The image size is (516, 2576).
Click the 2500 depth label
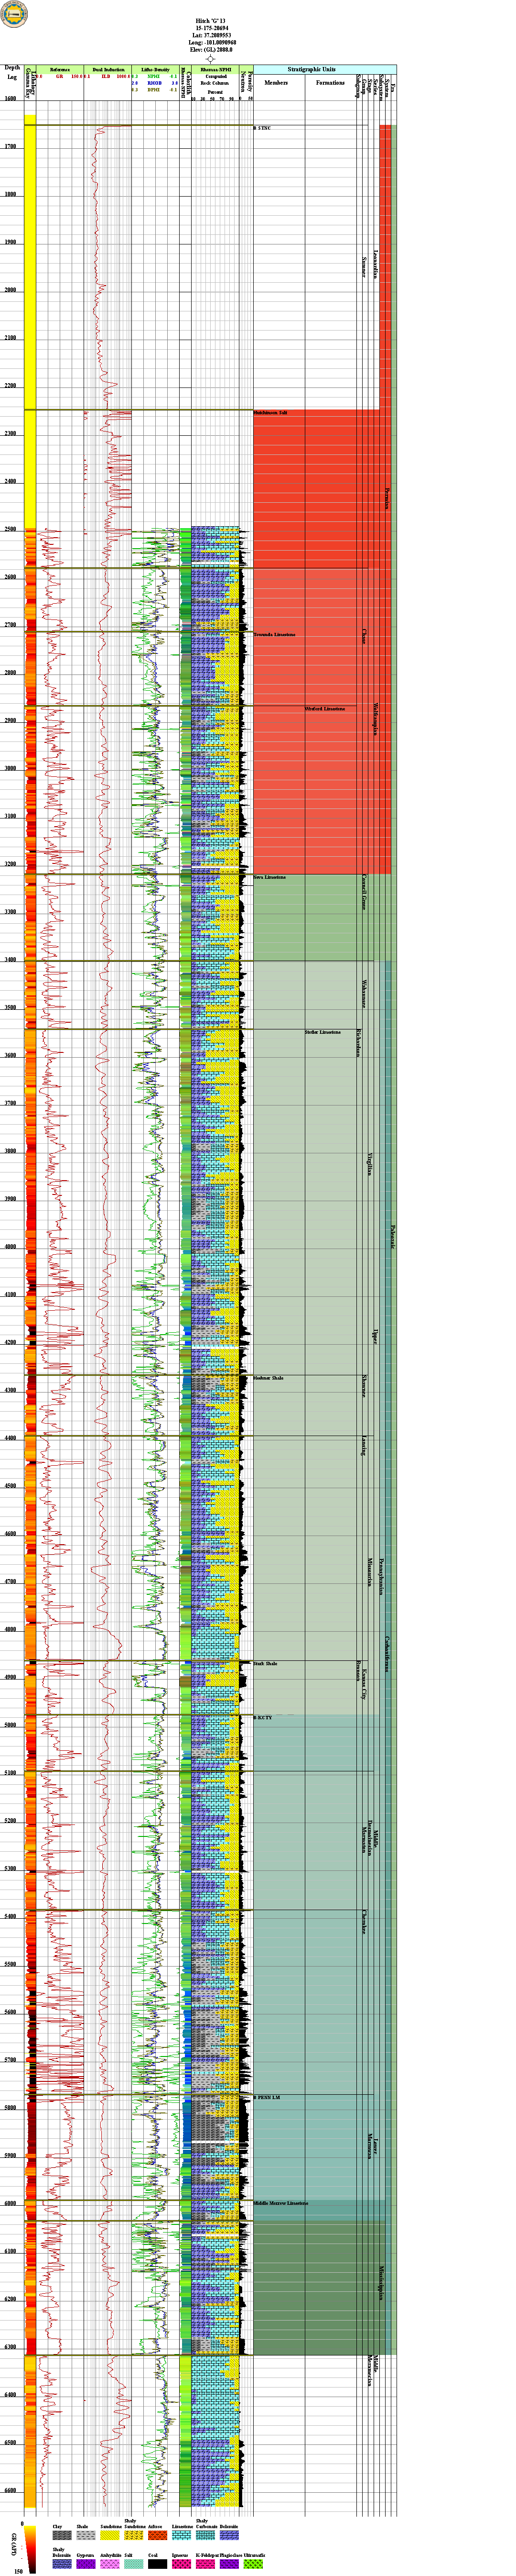click(10, 529)
